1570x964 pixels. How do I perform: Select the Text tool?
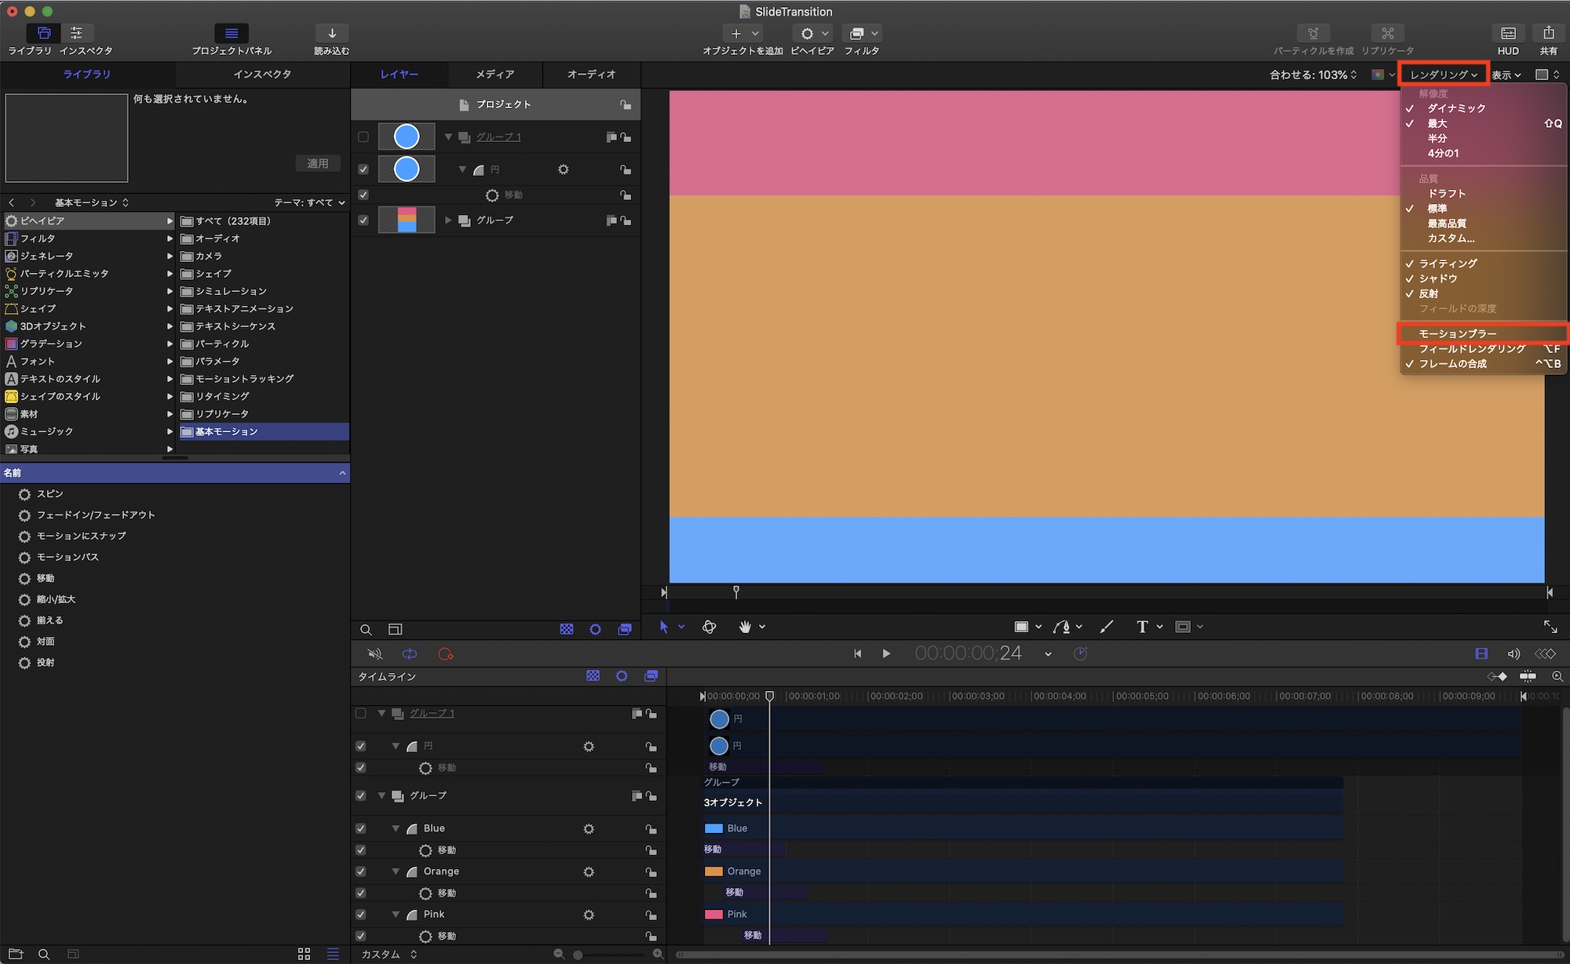(x=1141, y=627)
